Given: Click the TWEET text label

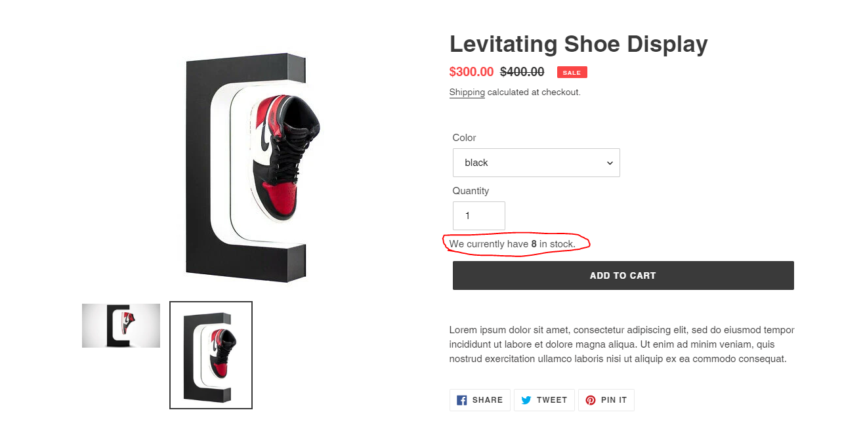Looking at the screenshot, I should 551,400.
